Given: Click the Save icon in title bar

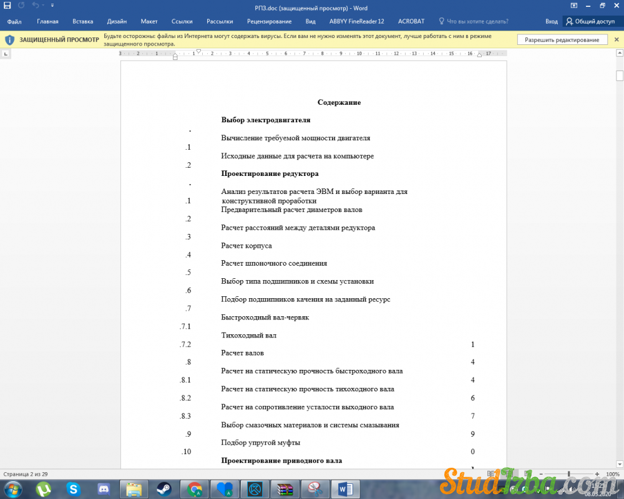Looking at the screenshot, I should [x=7, y=6].
